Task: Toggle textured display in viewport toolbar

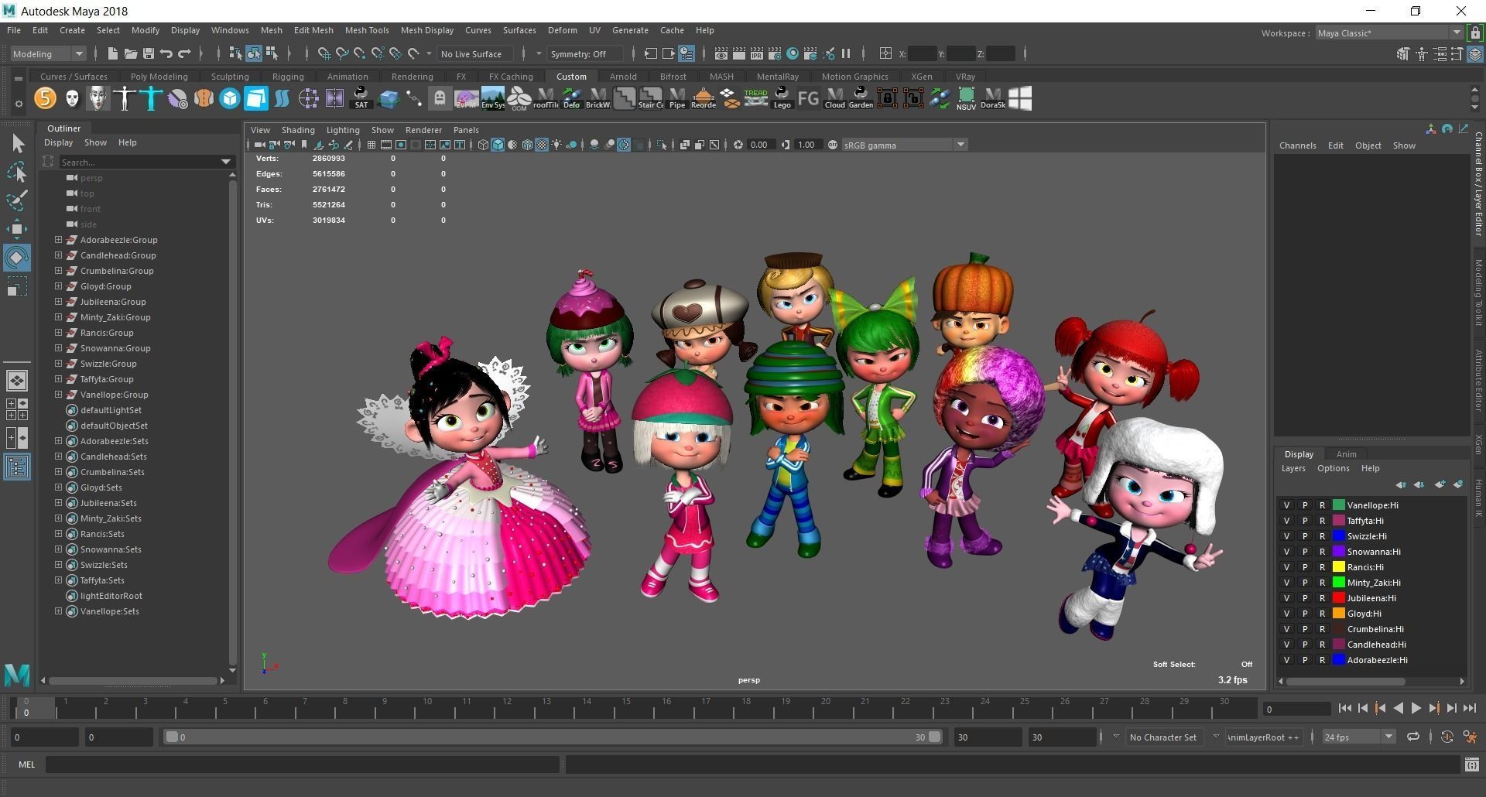Action: pyautogui.click(x=542, y=145)
